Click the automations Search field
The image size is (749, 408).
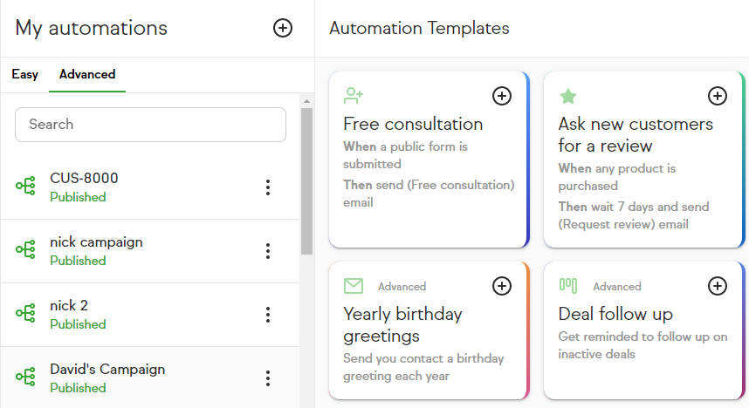(150, 125)
